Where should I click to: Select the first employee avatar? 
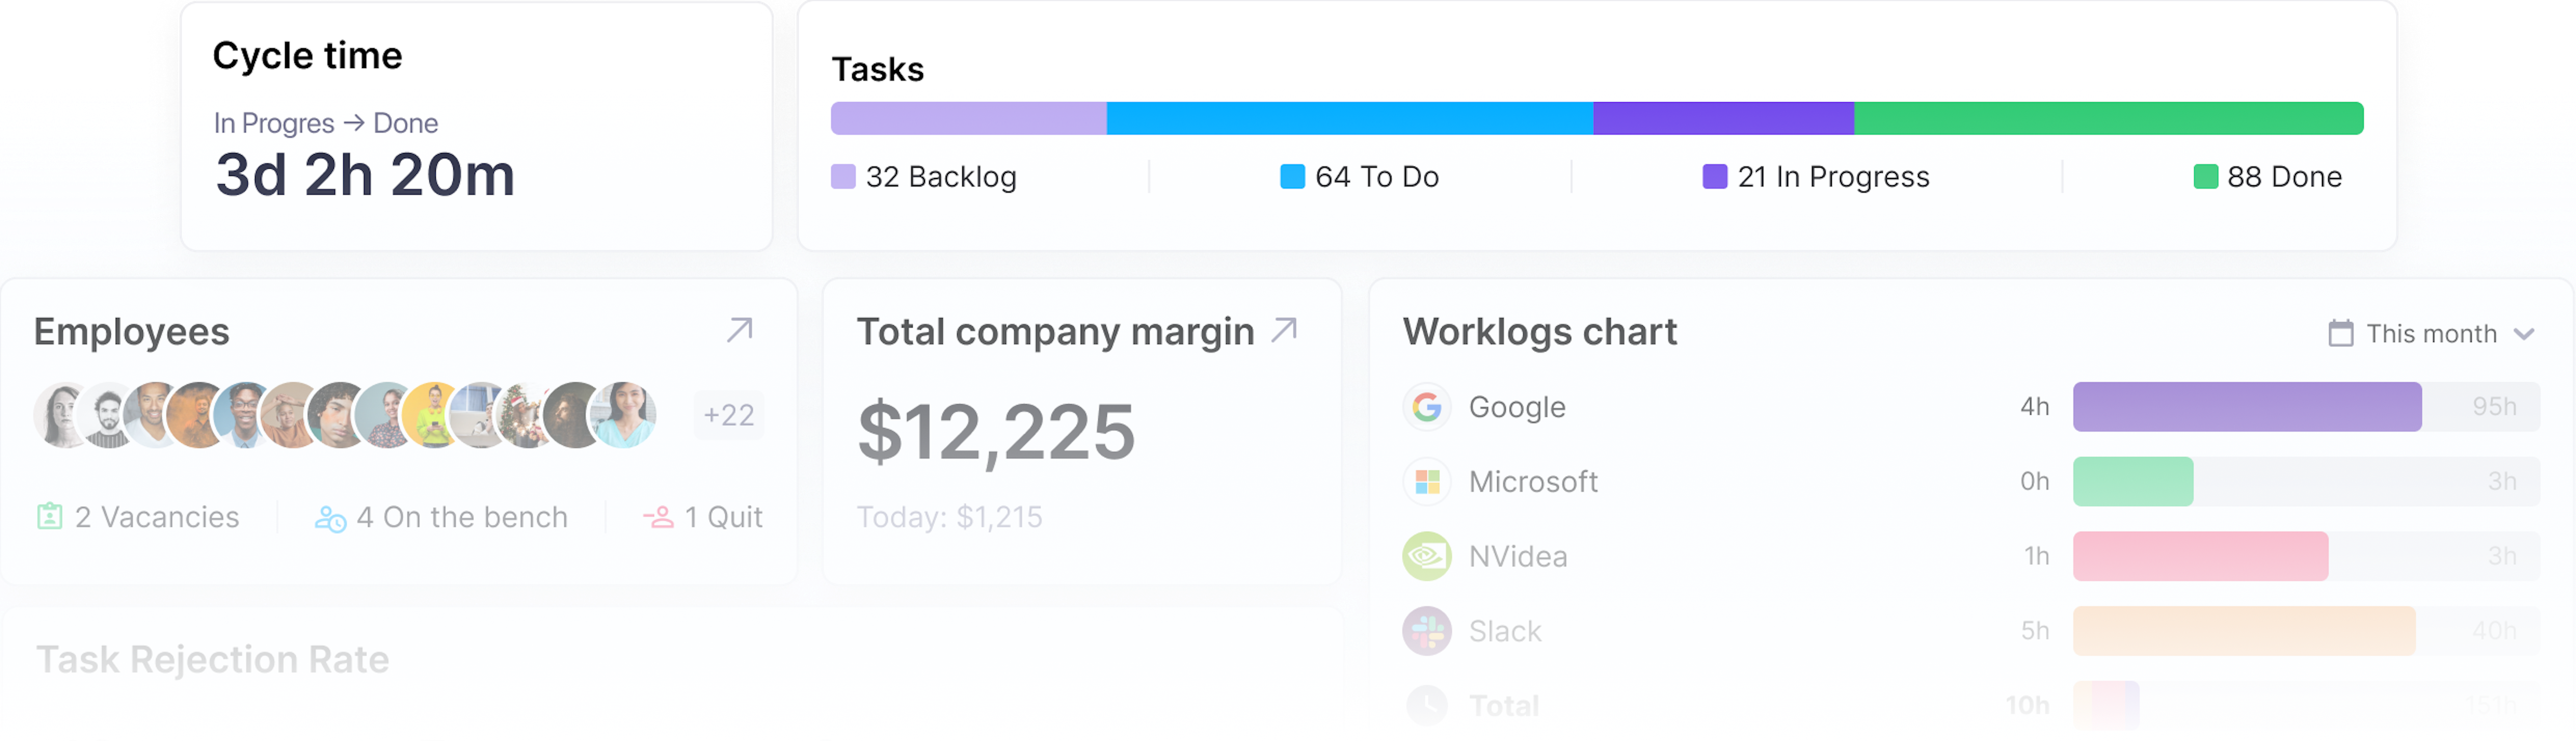pyautogui.click(x=62, y=416)
